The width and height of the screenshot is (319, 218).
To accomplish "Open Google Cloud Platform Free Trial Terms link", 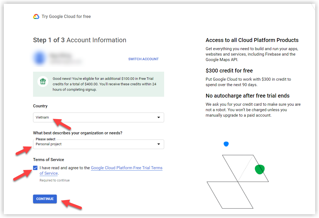I will (126, 168).
